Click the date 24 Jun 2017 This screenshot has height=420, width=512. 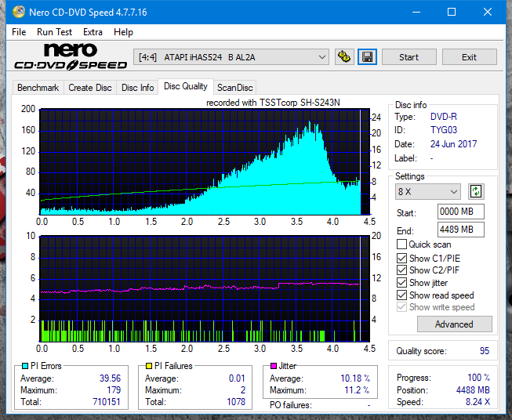tap(453, 144)
